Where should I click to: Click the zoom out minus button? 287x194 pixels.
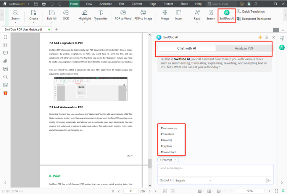pos(231,191)
